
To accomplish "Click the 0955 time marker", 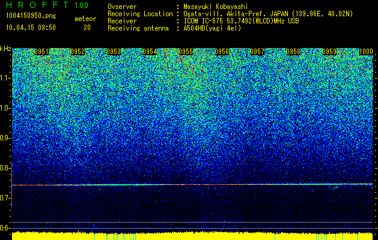I will 186,52.
